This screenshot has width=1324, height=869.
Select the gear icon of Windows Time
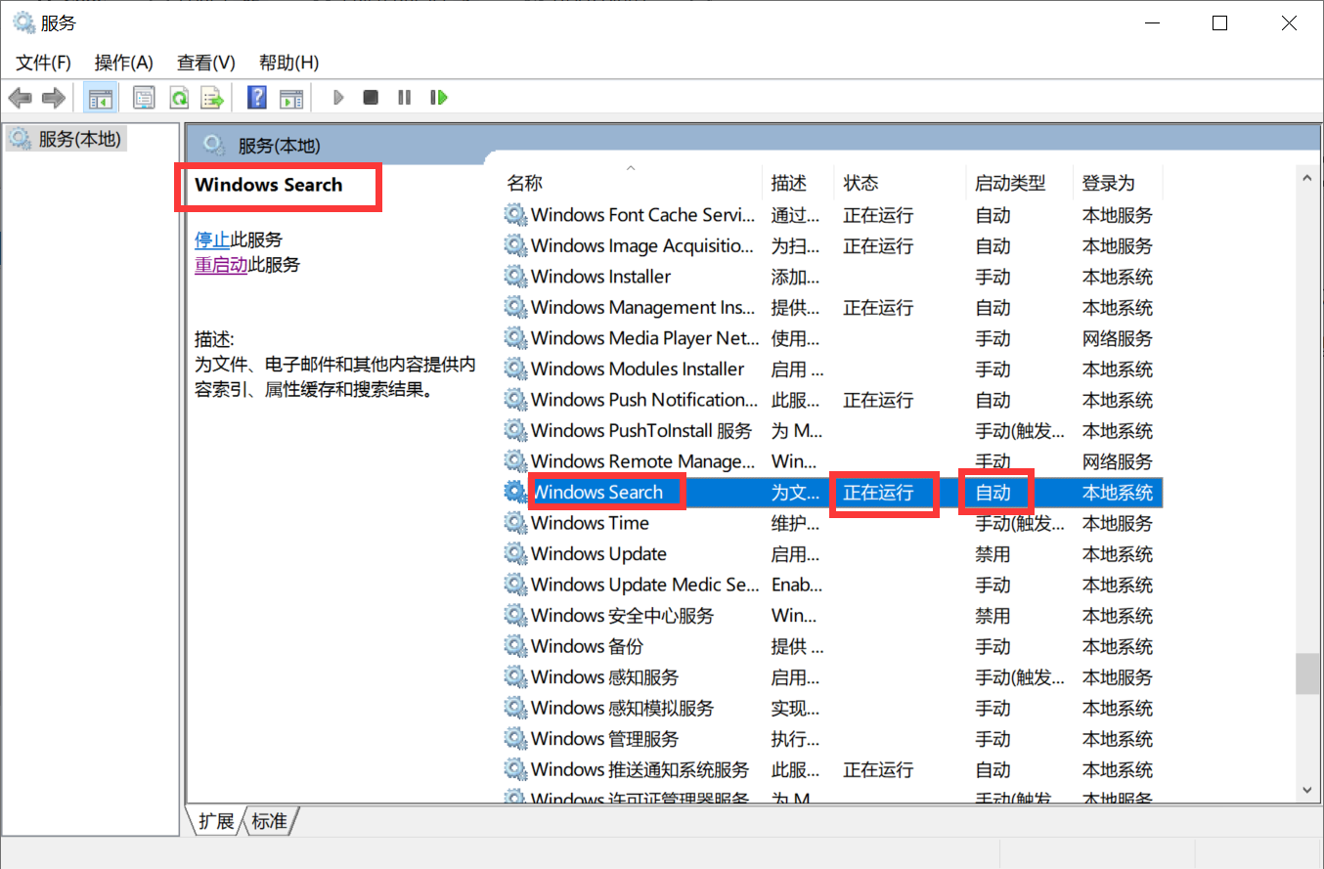point(515,523)
